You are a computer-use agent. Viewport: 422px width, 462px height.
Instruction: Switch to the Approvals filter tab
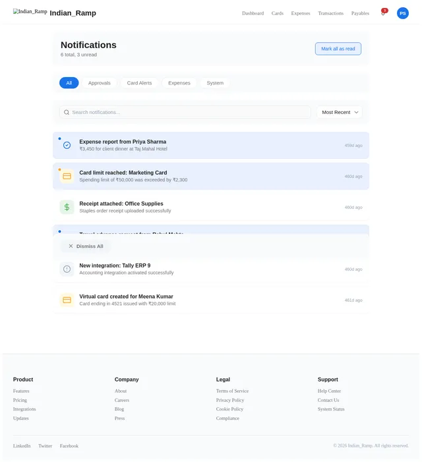pyautogui.click(x=100, y=83)
